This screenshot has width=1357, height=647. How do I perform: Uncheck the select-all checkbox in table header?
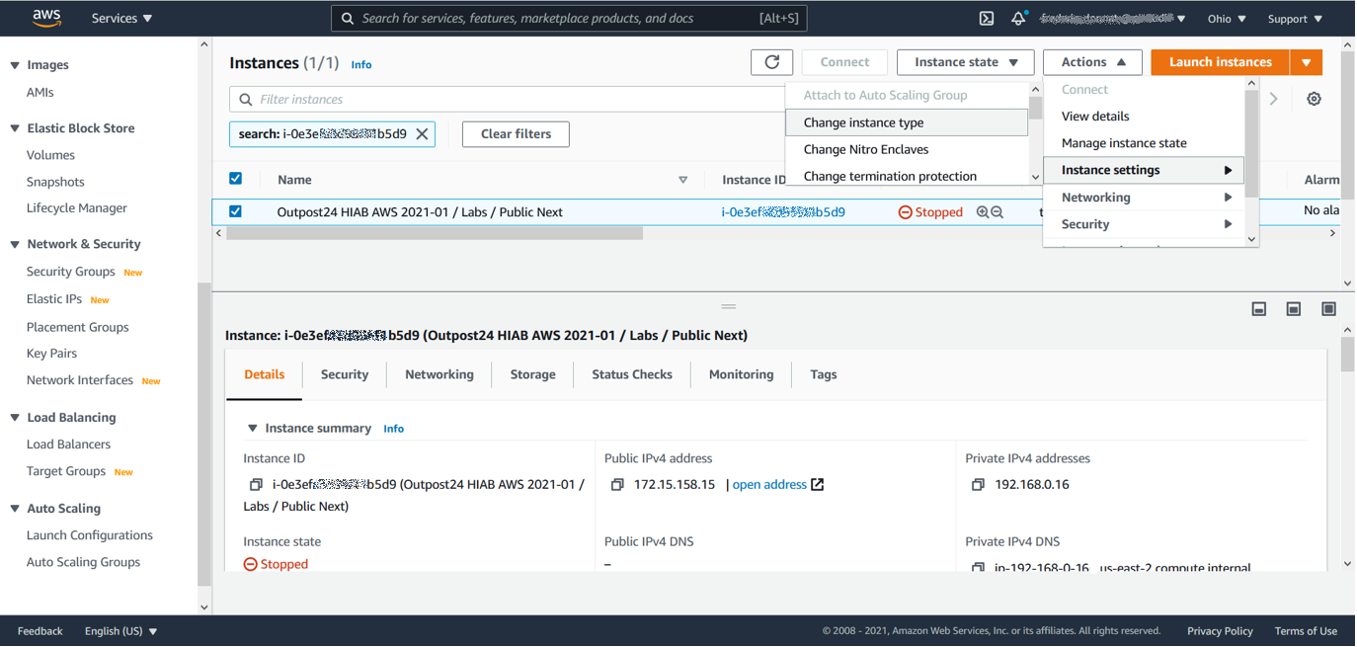click(235, 178)
